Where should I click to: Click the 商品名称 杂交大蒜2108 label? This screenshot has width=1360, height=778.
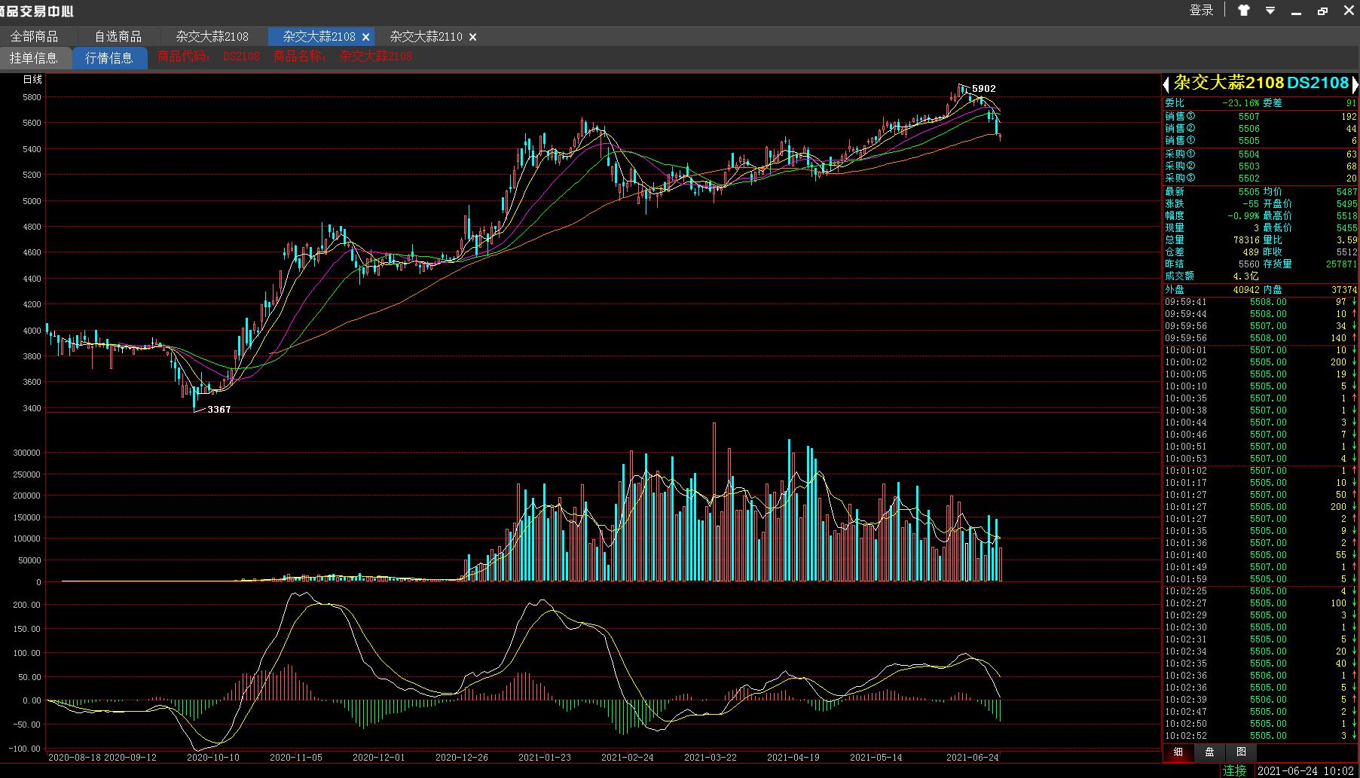(x=343, y=56)
